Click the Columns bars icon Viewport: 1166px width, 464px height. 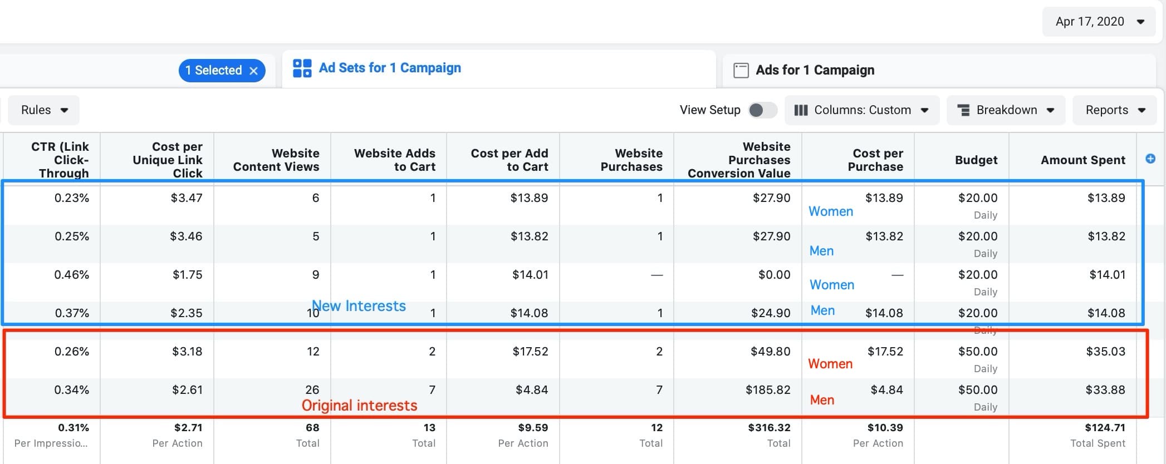801,110
